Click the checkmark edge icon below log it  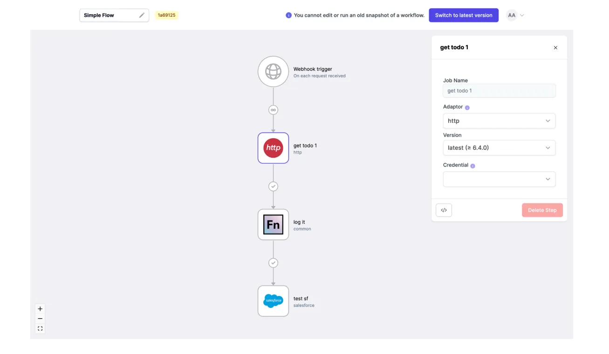pos(273,263)
